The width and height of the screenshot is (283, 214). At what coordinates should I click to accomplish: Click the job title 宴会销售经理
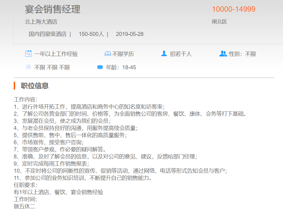click(x=53, y=9)
